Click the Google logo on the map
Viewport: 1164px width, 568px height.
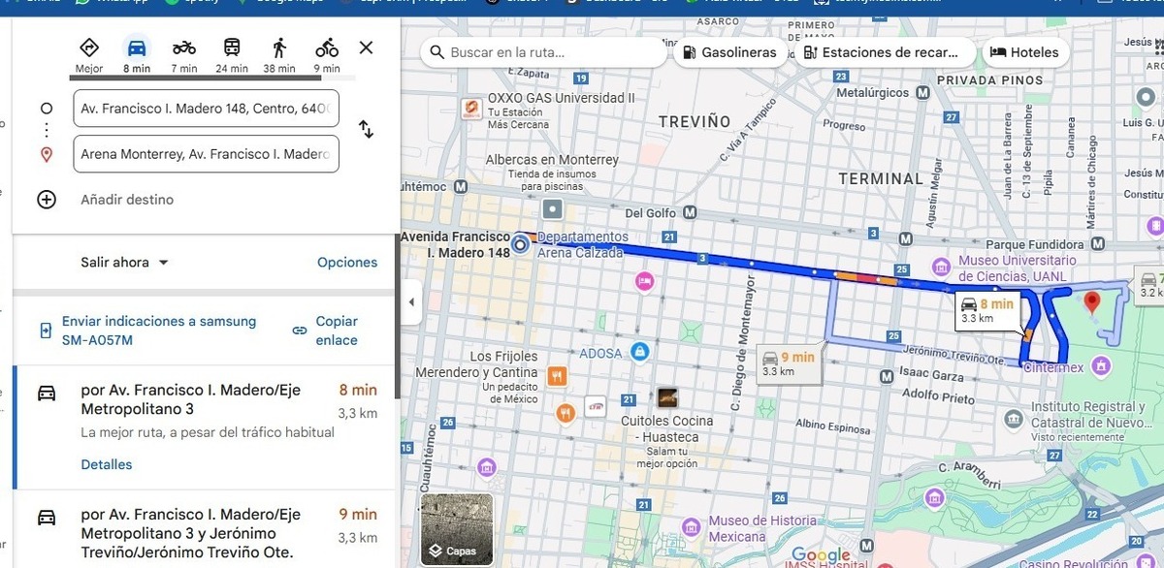[x=821, y=556]
